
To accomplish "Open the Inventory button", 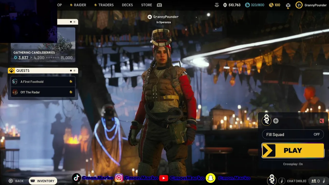I will point(43,181).
